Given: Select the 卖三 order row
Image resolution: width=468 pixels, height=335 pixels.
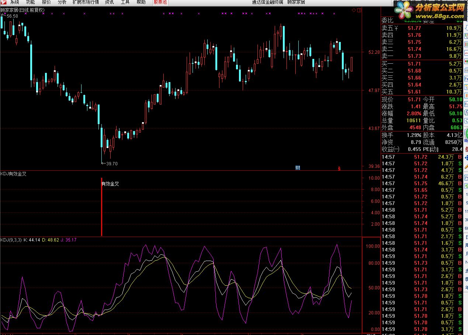Looking at the screenshot, I should click(x=422, y=42).
